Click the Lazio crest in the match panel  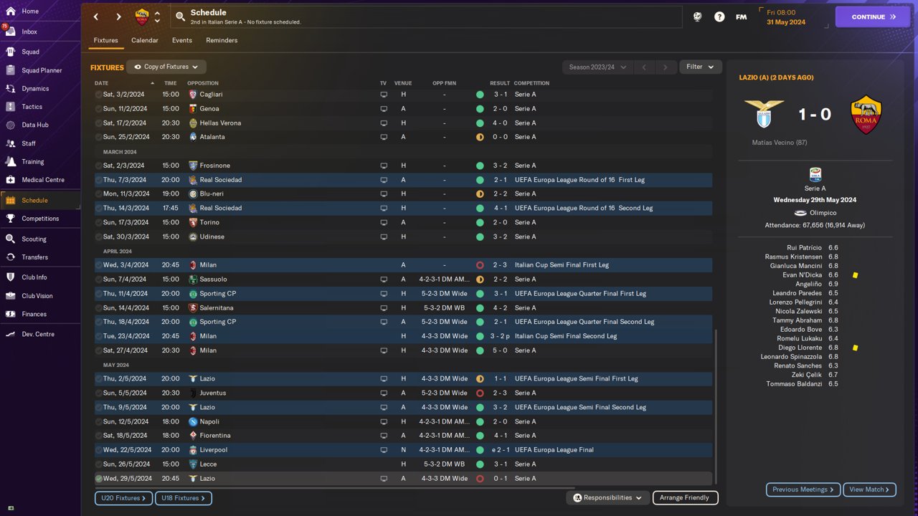tap(764, 115)
